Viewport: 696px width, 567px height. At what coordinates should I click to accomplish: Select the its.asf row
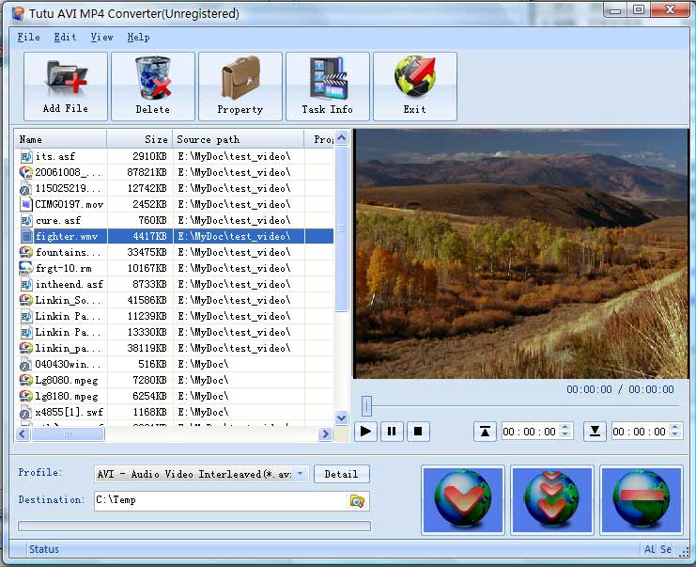pyautogui.click(x=175, y=156)
